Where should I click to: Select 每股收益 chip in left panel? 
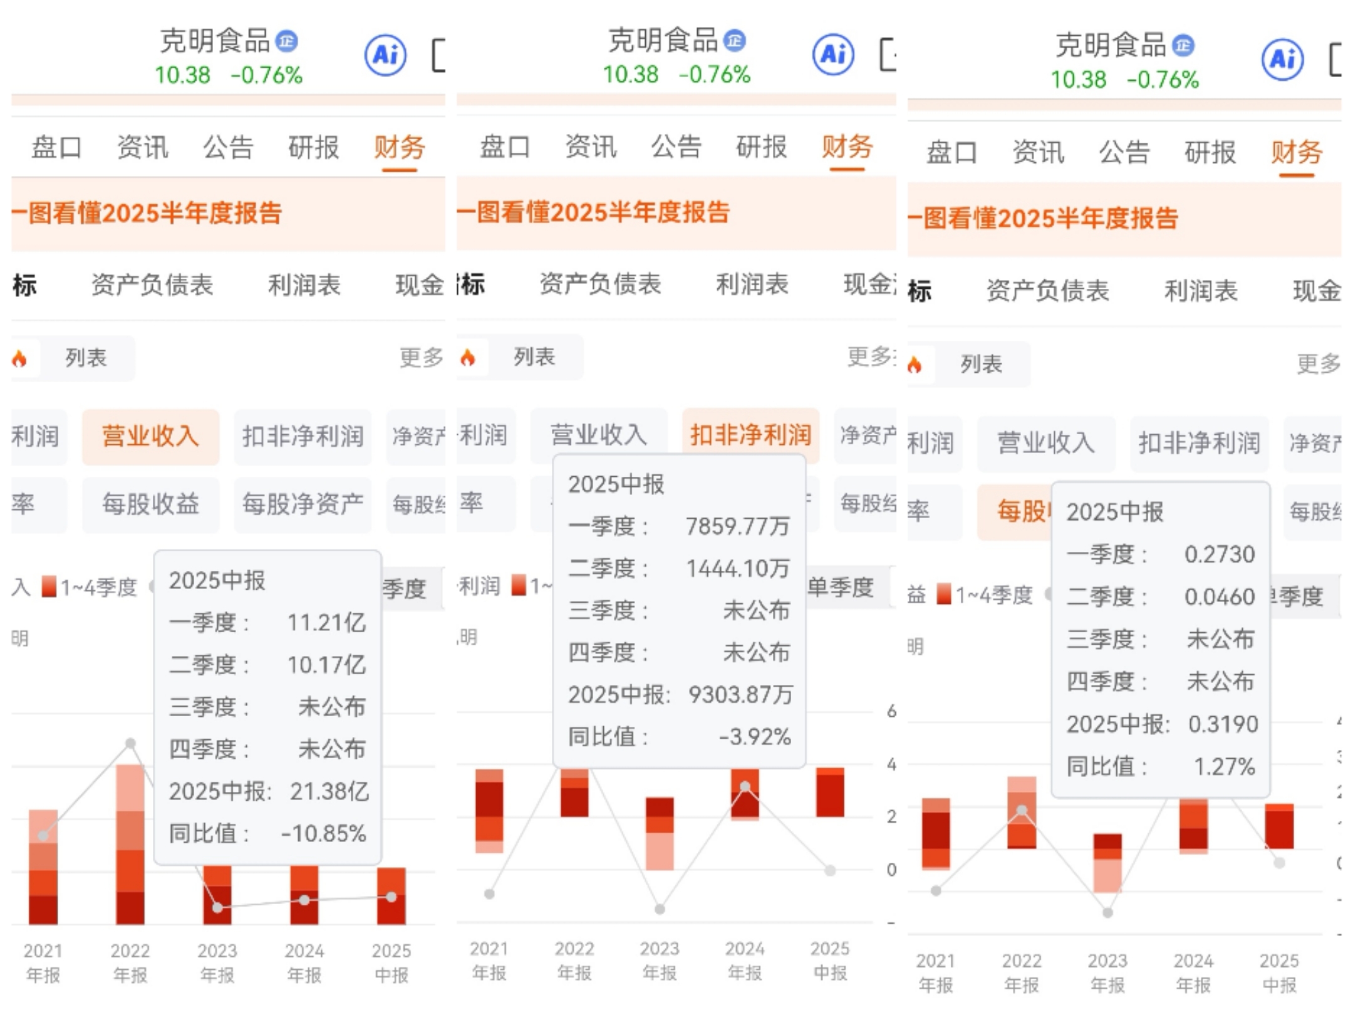pos(151,504)
